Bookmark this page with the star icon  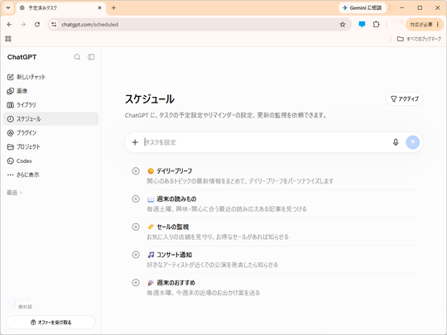(343, 25)
